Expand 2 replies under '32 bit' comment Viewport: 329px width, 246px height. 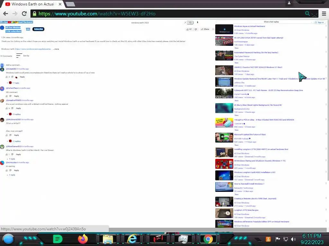click(17, 141)
